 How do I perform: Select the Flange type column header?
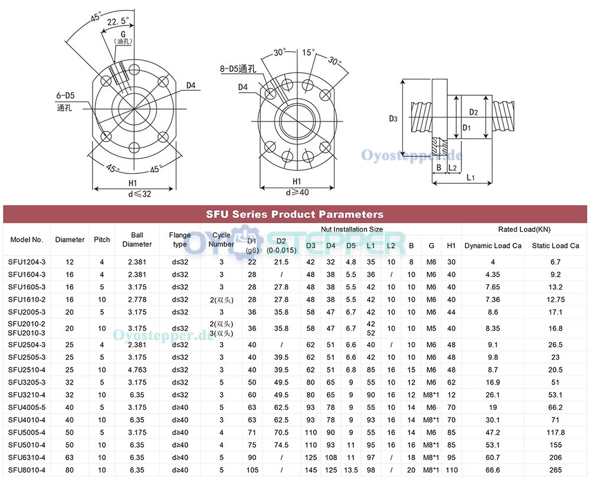coord(180,239)
